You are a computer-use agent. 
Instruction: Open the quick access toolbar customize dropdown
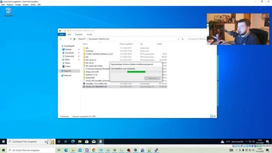pyautogui.click(x=71, y=31)
